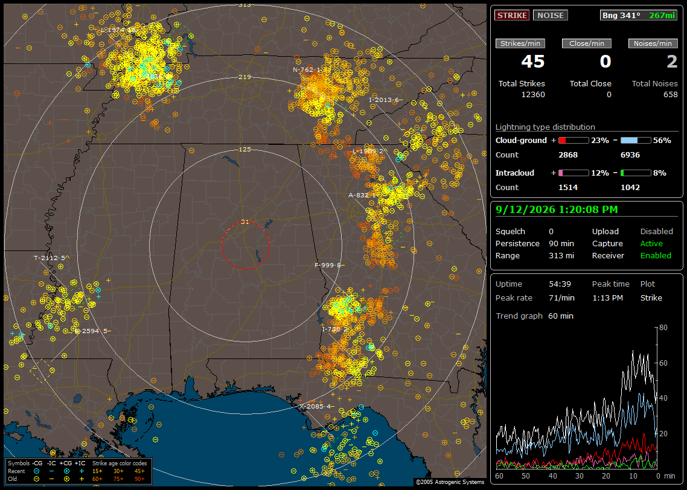This screenshot has height=490, width=687.
Task: Select storm cell label X-2085-4
Action: click(315, 406)
